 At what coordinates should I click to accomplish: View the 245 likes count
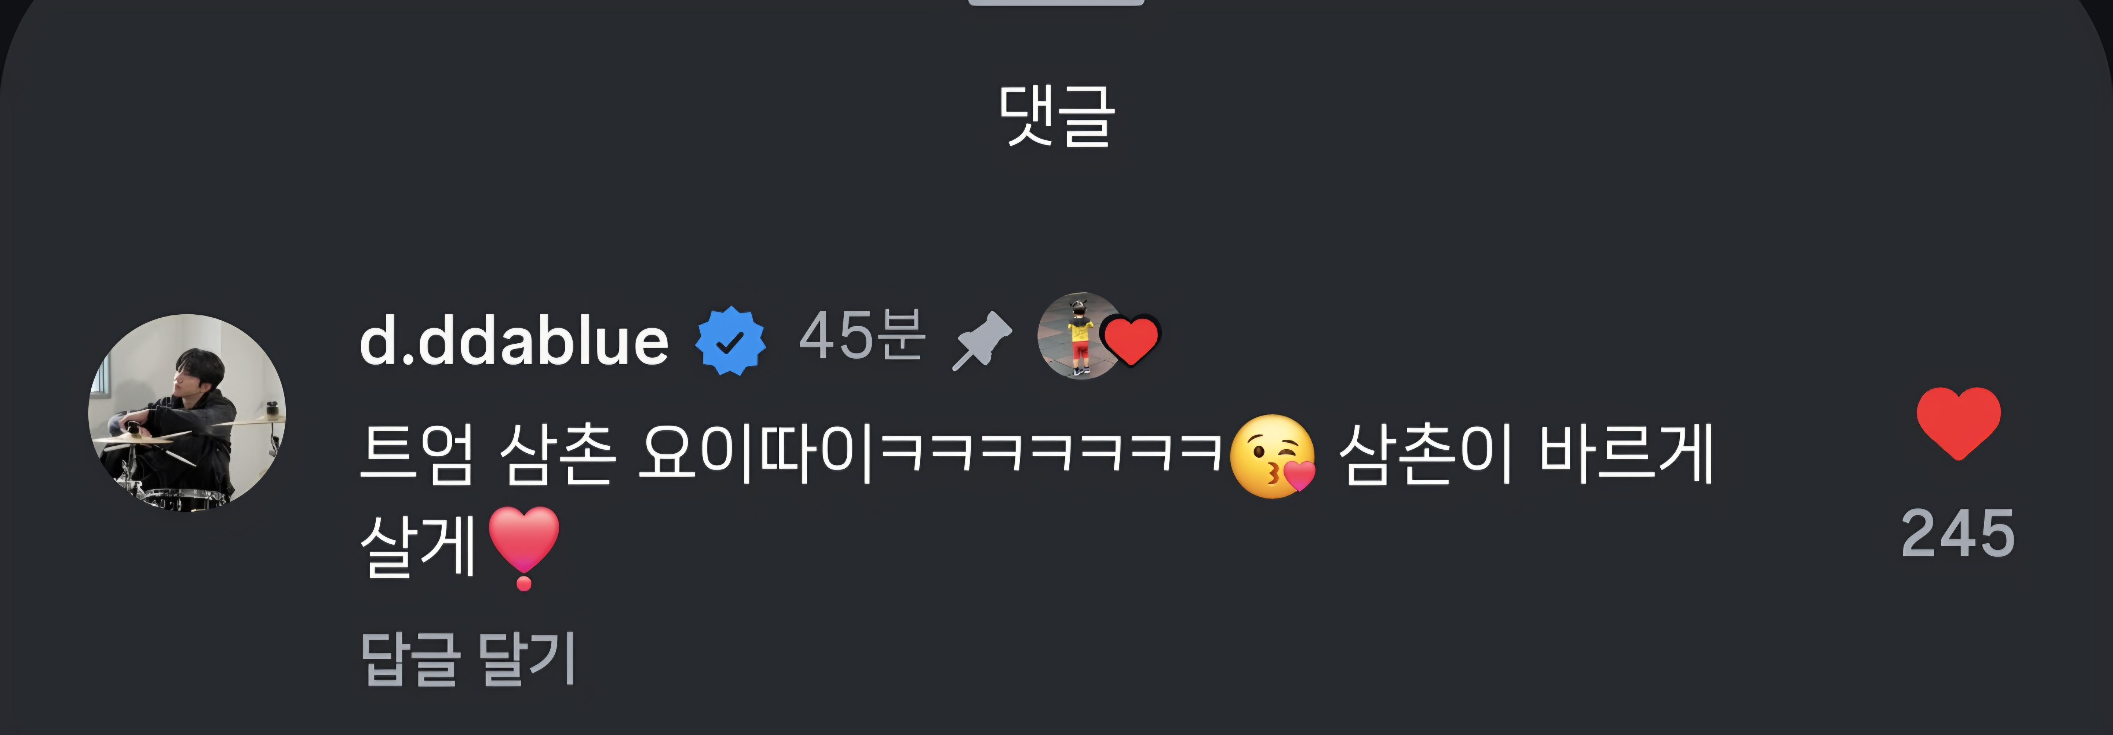(1958, 534)
